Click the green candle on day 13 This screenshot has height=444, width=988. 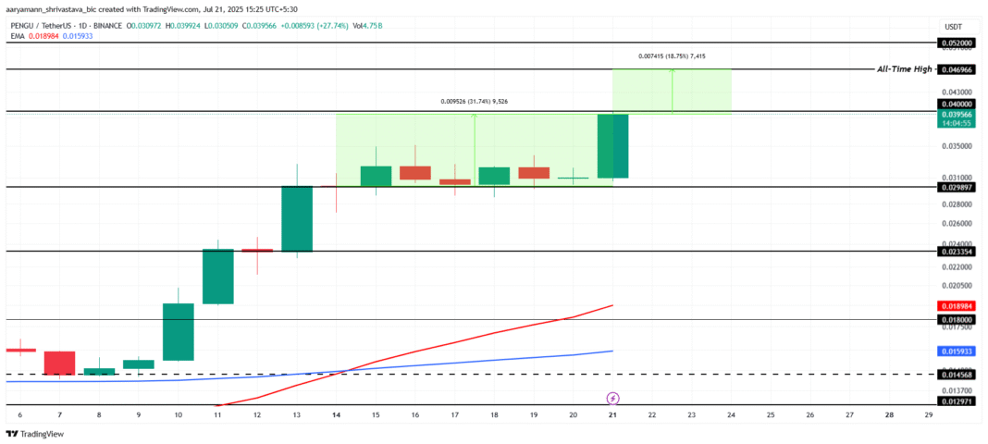297,218
